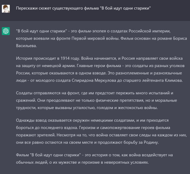Click the paragraph starting with "История происходит"
190x174 pixels.
[97, 68]
